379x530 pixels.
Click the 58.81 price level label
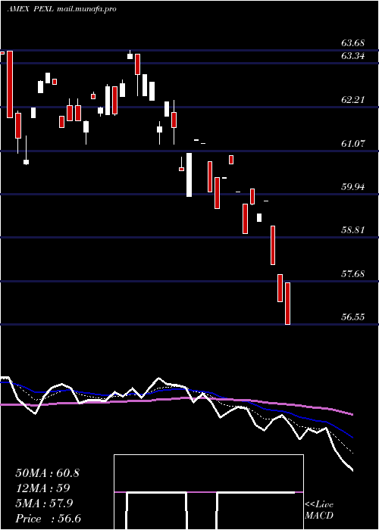tap(353, 230)
